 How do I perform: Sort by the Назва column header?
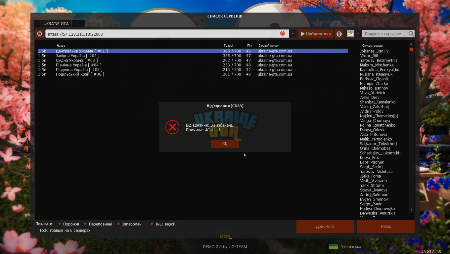61,46
